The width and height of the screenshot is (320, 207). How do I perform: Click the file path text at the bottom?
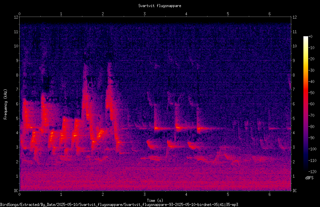click(119, 205)
